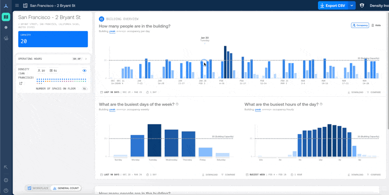
Task: Open 1 Hour interval under hours chart
Action: click(296, 175)
